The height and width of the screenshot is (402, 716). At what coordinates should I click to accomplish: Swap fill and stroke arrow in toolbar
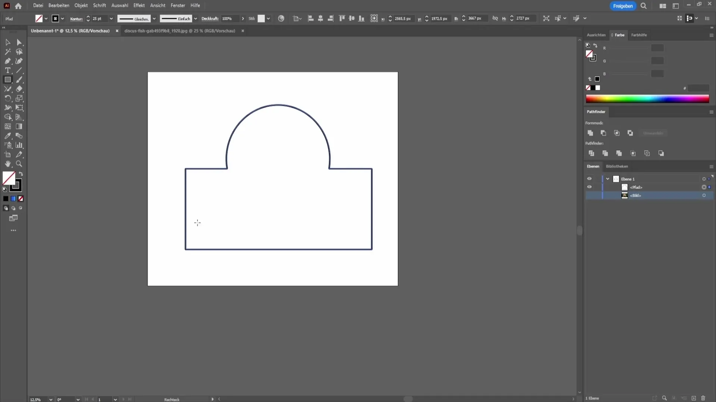coord(21,174)
